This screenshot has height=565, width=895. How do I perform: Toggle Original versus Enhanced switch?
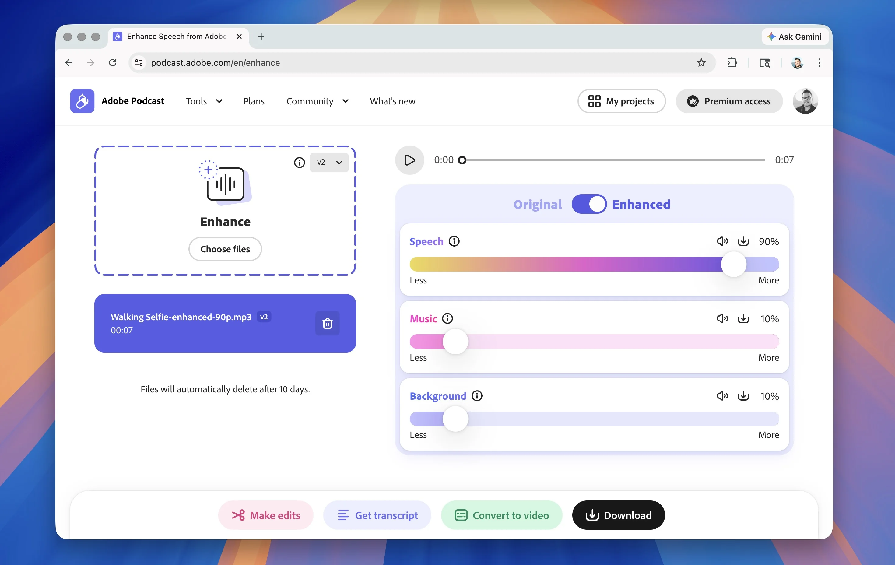589,204
